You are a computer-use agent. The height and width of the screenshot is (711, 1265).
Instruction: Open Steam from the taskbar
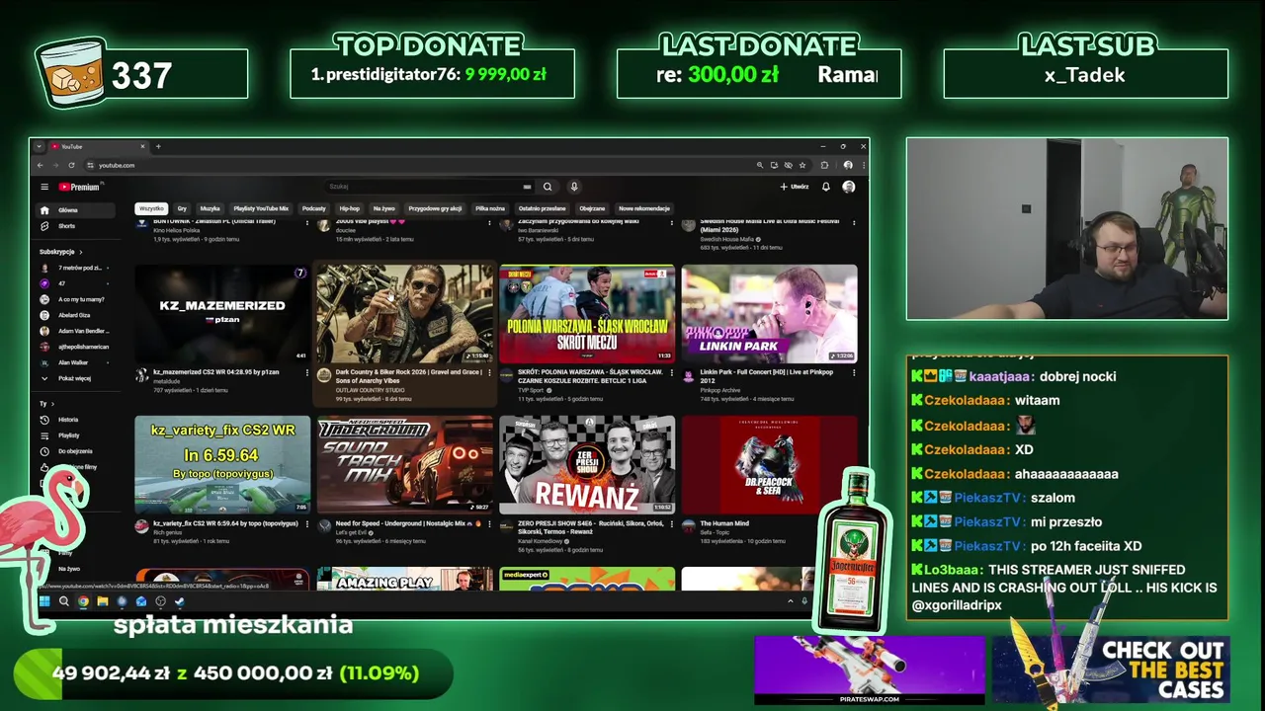tap(179, 600)
